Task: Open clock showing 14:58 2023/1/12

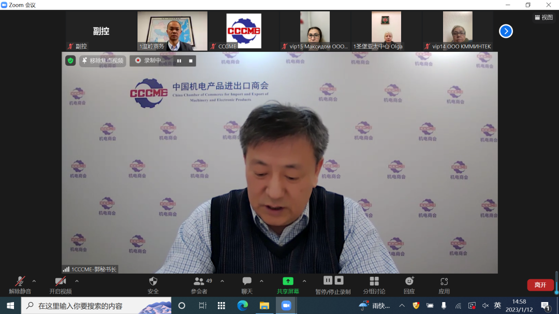Action: [x=519, y=305]
